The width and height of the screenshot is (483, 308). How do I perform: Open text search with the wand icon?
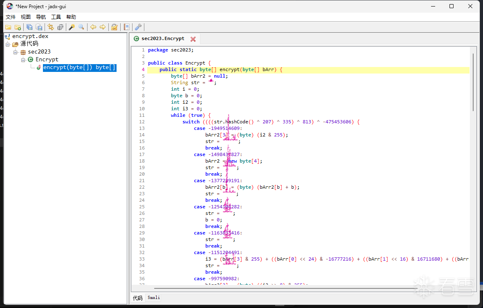[x=72, y=27]
